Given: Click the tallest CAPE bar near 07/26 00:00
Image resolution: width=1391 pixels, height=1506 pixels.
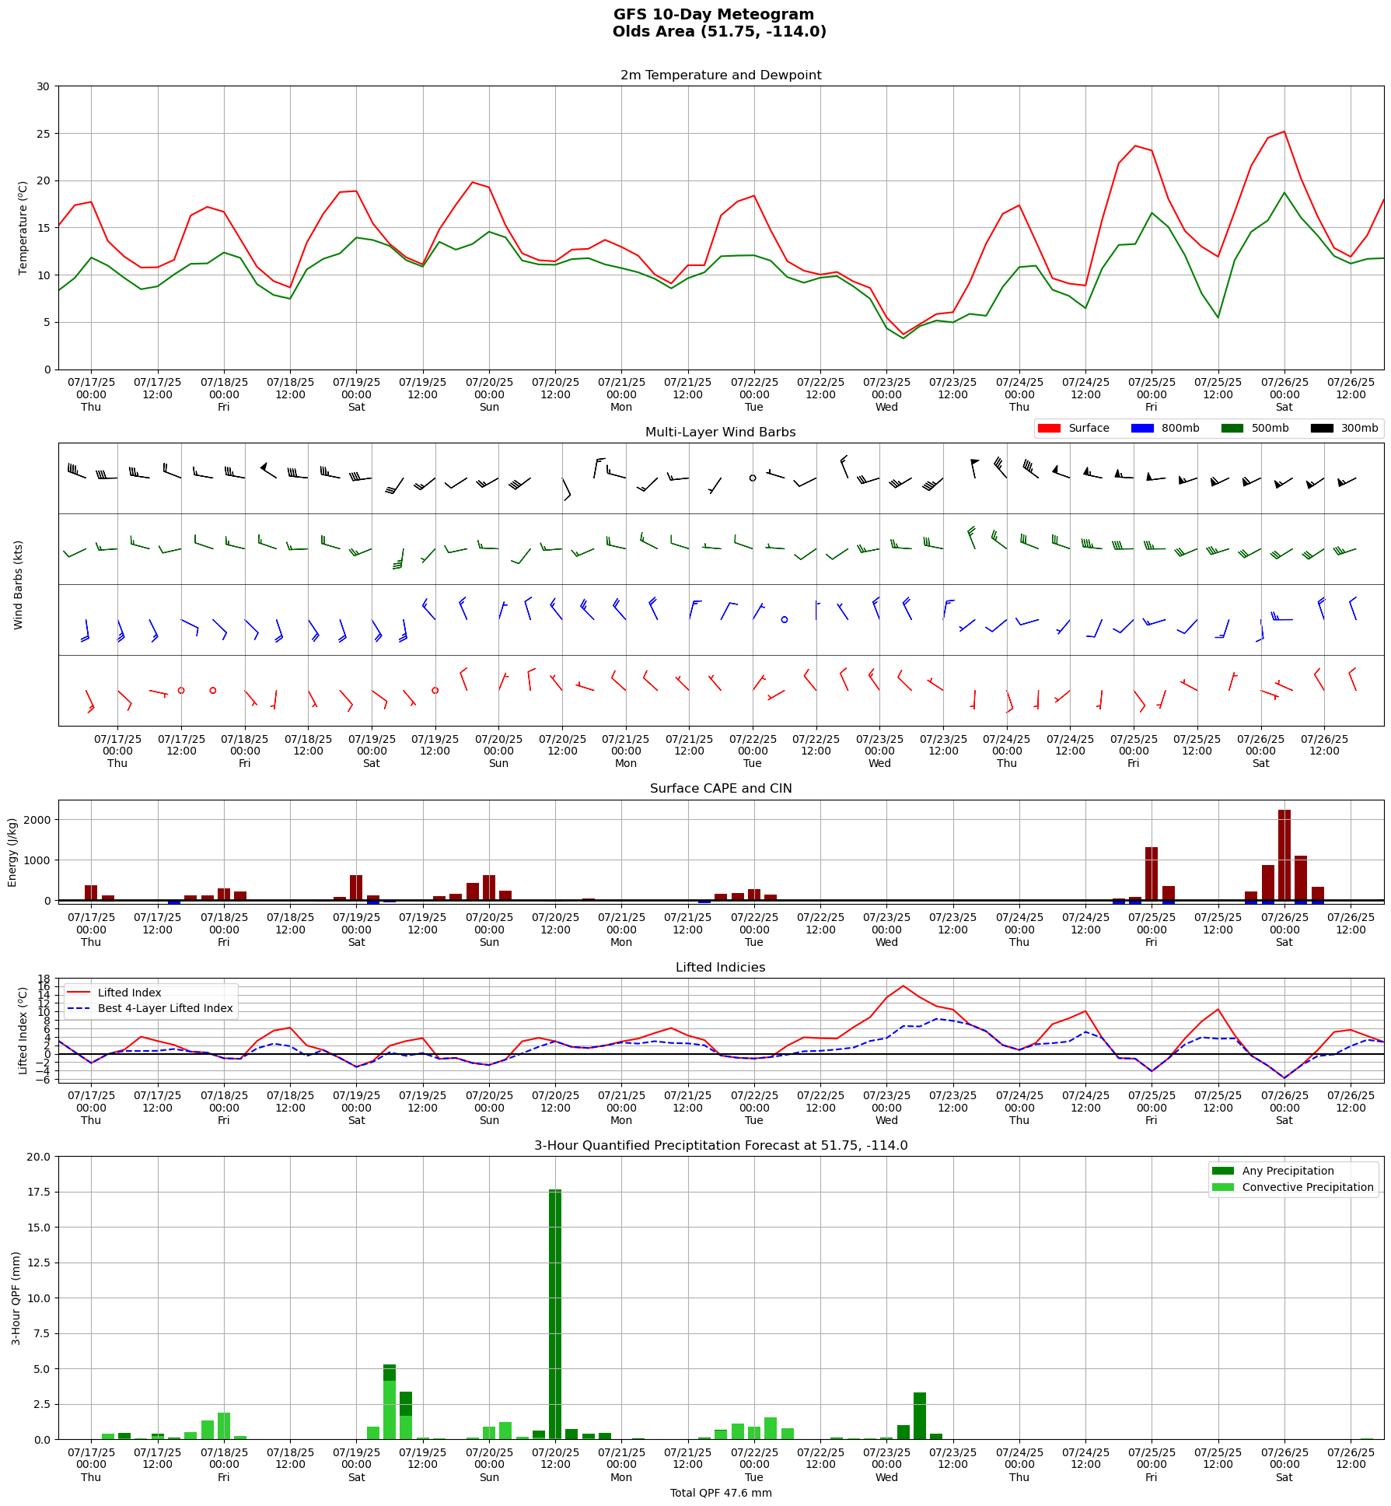Looking at the screenshot, I should pyautogui.click(x=1284, y=856).
